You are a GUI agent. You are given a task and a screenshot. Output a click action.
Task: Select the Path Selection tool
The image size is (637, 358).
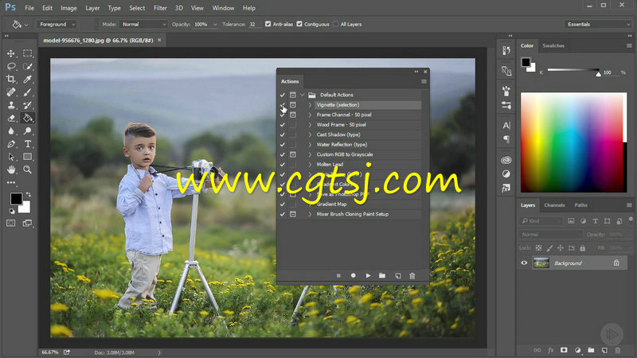coord(11,157)
